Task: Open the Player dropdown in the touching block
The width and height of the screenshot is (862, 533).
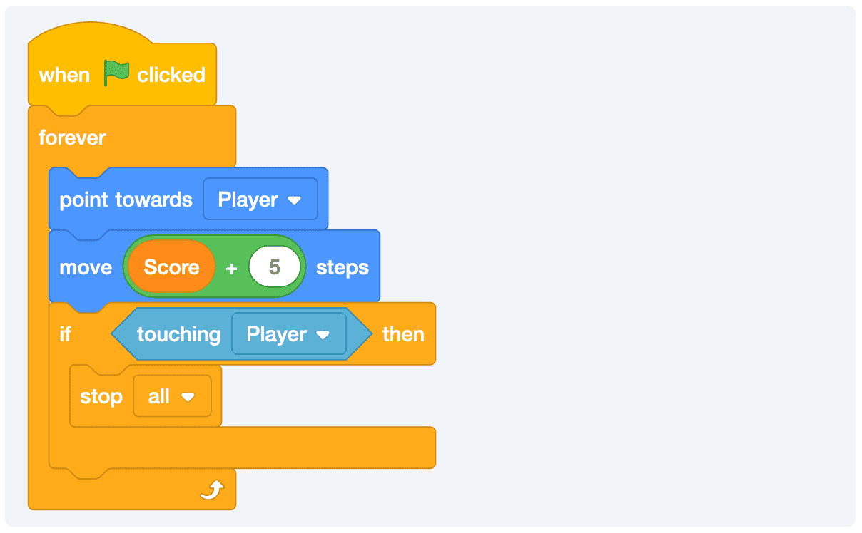Action: point(289,334)
